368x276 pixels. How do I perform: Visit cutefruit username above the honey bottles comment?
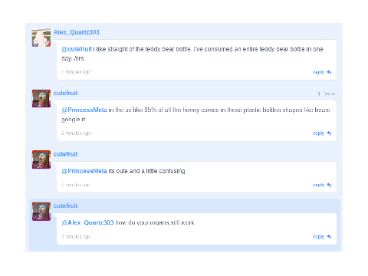[65, 93]
